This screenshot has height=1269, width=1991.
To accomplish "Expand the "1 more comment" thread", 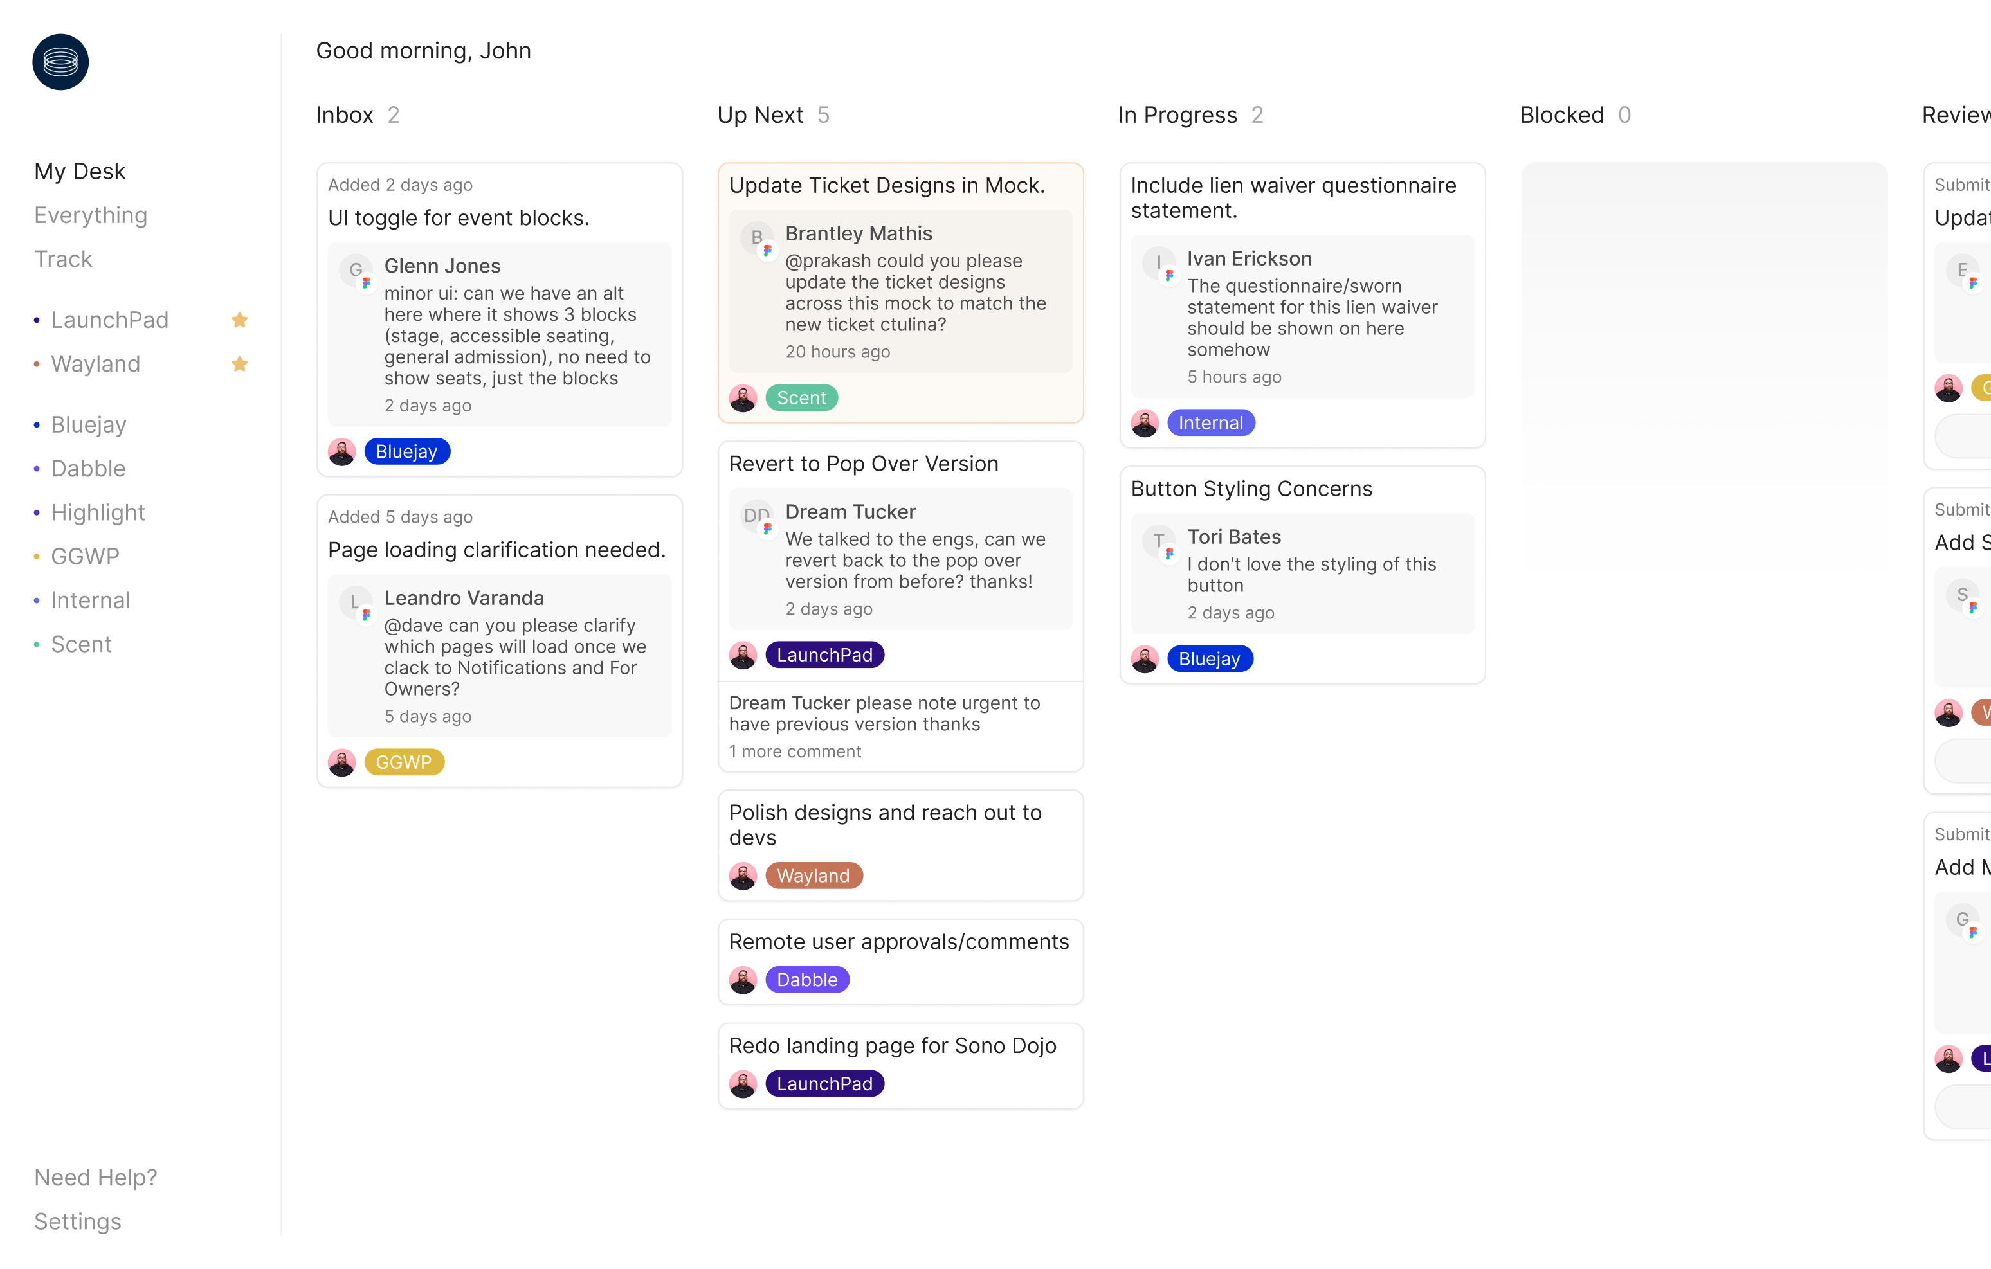I will [x=795, y=751].
